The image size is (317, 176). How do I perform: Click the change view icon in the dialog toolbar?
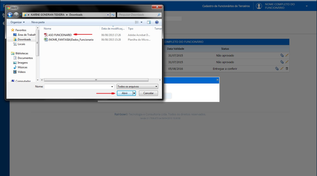pos(137,22)
